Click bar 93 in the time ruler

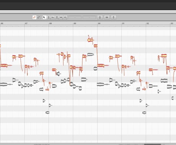click(172, 23)
